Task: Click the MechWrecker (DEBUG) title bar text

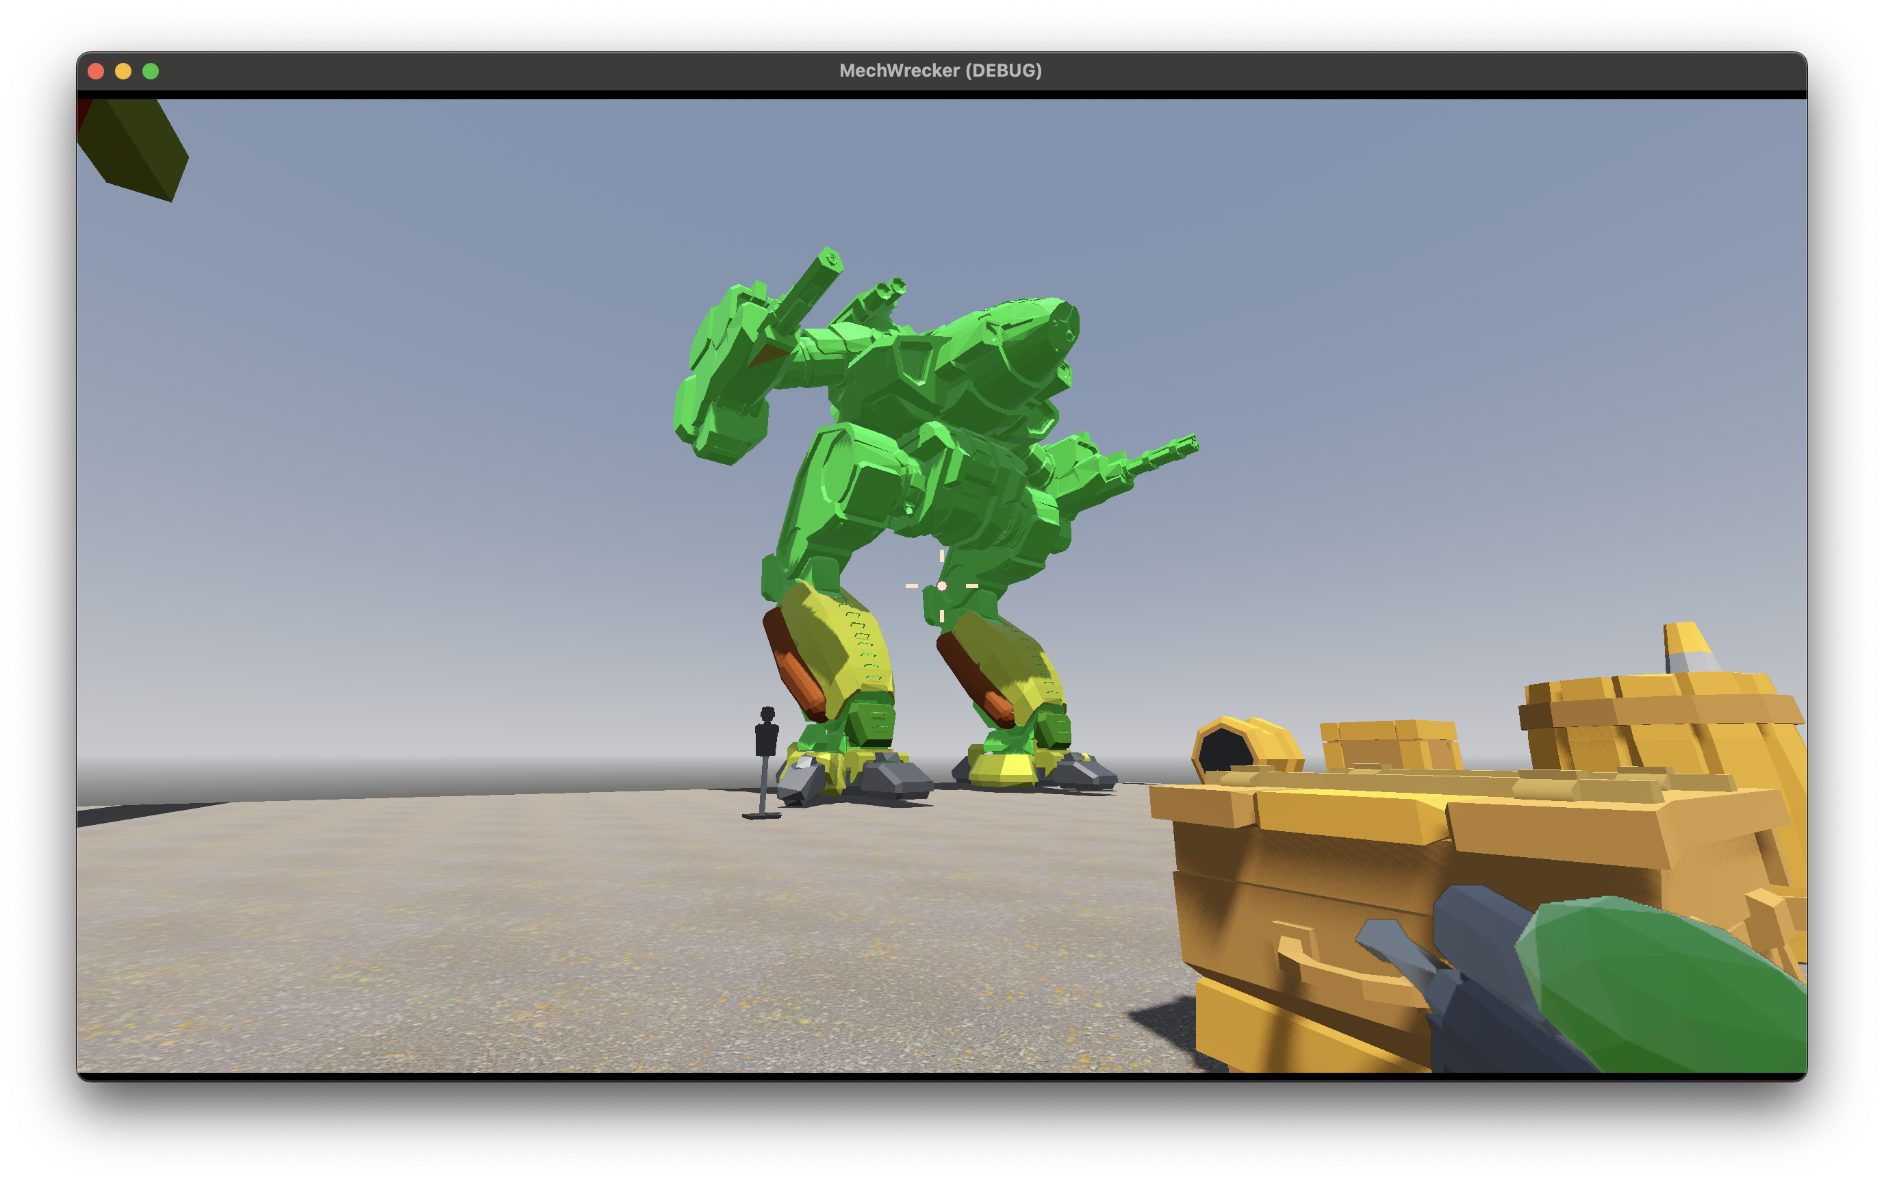Action: tap(941, 71)
